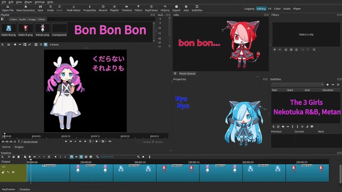Screen dimensions: 342x192
Task: Switch to the Color layout
Action: 277,9
